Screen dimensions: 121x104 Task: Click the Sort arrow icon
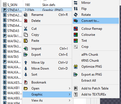26,75
